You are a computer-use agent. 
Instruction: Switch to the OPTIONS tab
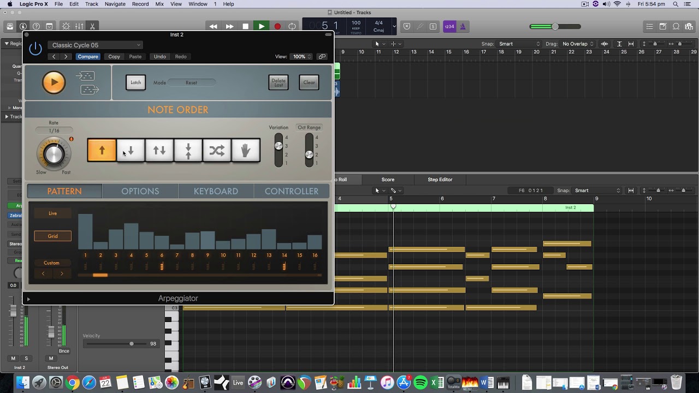coord(140,191)
